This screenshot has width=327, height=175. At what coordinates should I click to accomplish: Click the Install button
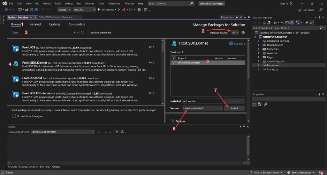(x=234, y=108)
